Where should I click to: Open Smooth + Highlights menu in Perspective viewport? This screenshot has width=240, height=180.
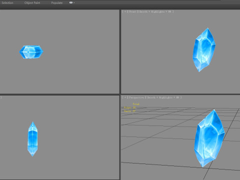[x=163, y=97]
